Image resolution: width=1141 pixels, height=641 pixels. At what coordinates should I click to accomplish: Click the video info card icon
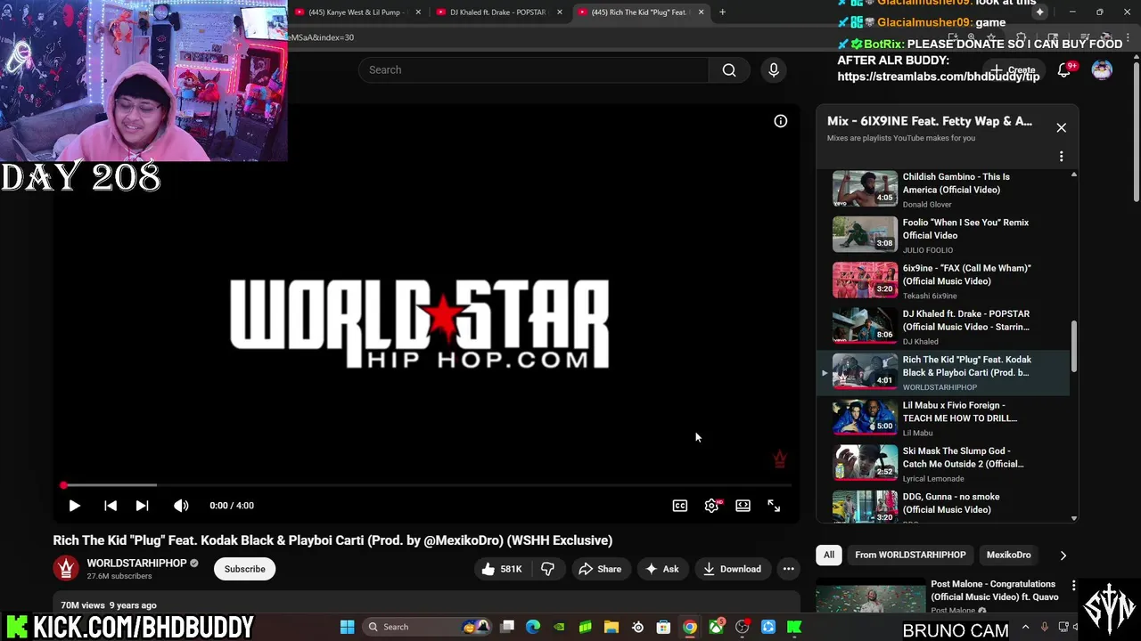[x=780, y=121]
